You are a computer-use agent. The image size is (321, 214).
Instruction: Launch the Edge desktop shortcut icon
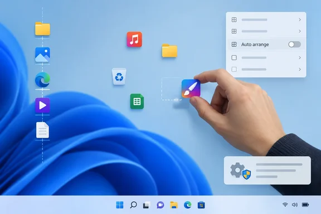(x=42, y=80)
